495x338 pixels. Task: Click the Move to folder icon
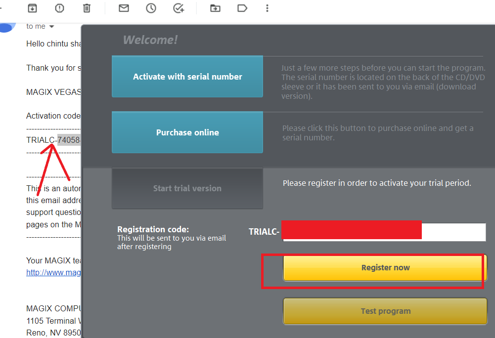click(215, 8)
